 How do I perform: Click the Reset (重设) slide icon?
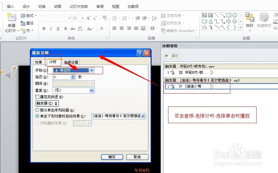click(23, 23)
